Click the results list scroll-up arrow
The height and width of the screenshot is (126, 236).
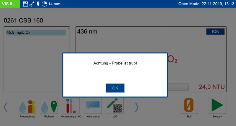68,28
